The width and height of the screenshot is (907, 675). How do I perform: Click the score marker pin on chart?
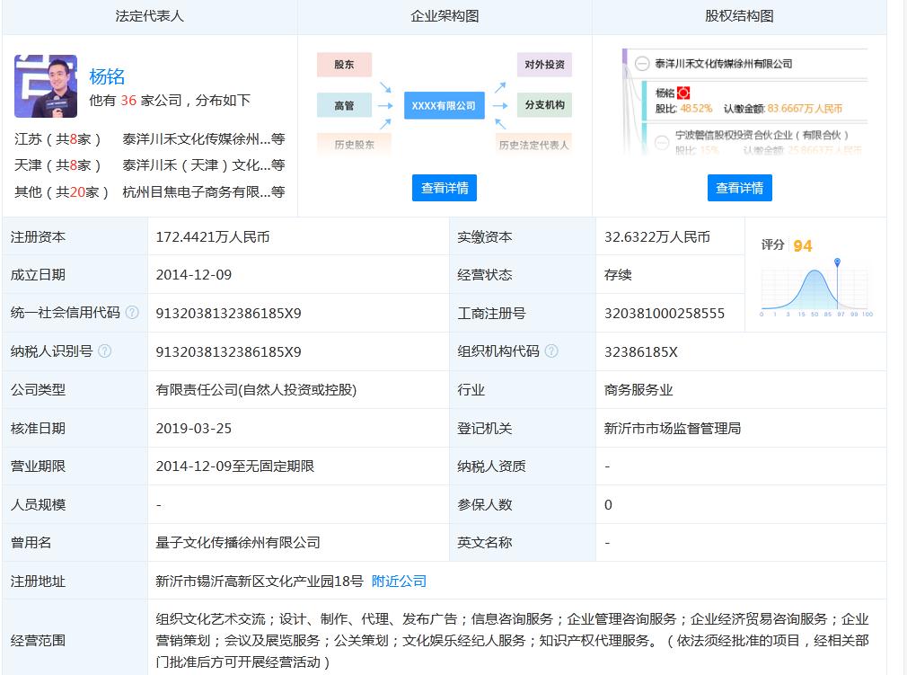tap(837, 262)
